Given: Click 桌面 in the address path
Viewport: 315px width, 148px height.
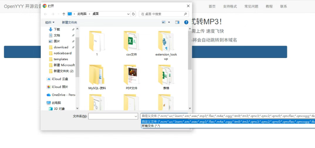Looking at the screenshot, I should (x=95, y=14).
